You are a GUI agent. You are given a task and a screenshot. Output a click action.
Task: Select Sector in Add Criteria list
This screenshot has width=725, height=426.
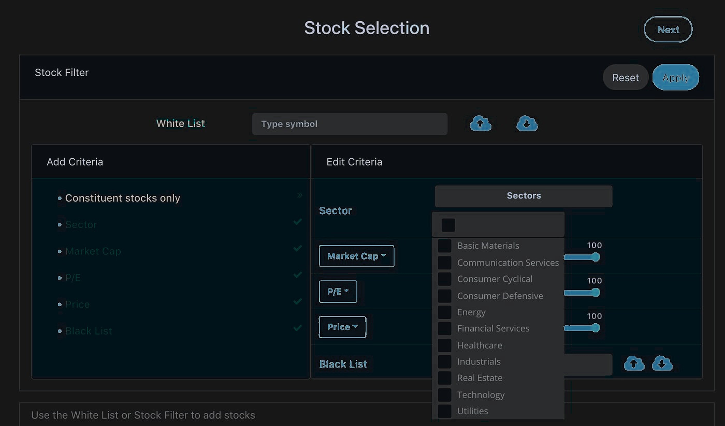click(x=81, y=224)
